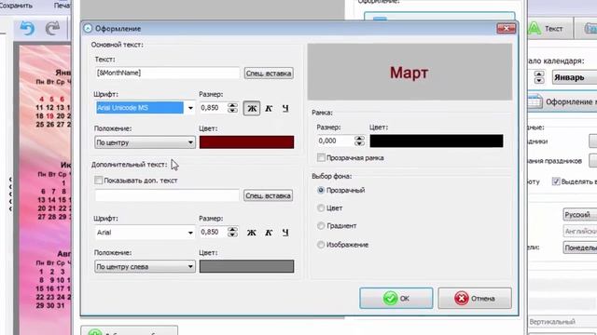Open Сохранить menu item at top
Viewport: 597px width, 335px height.
[16, 6]
